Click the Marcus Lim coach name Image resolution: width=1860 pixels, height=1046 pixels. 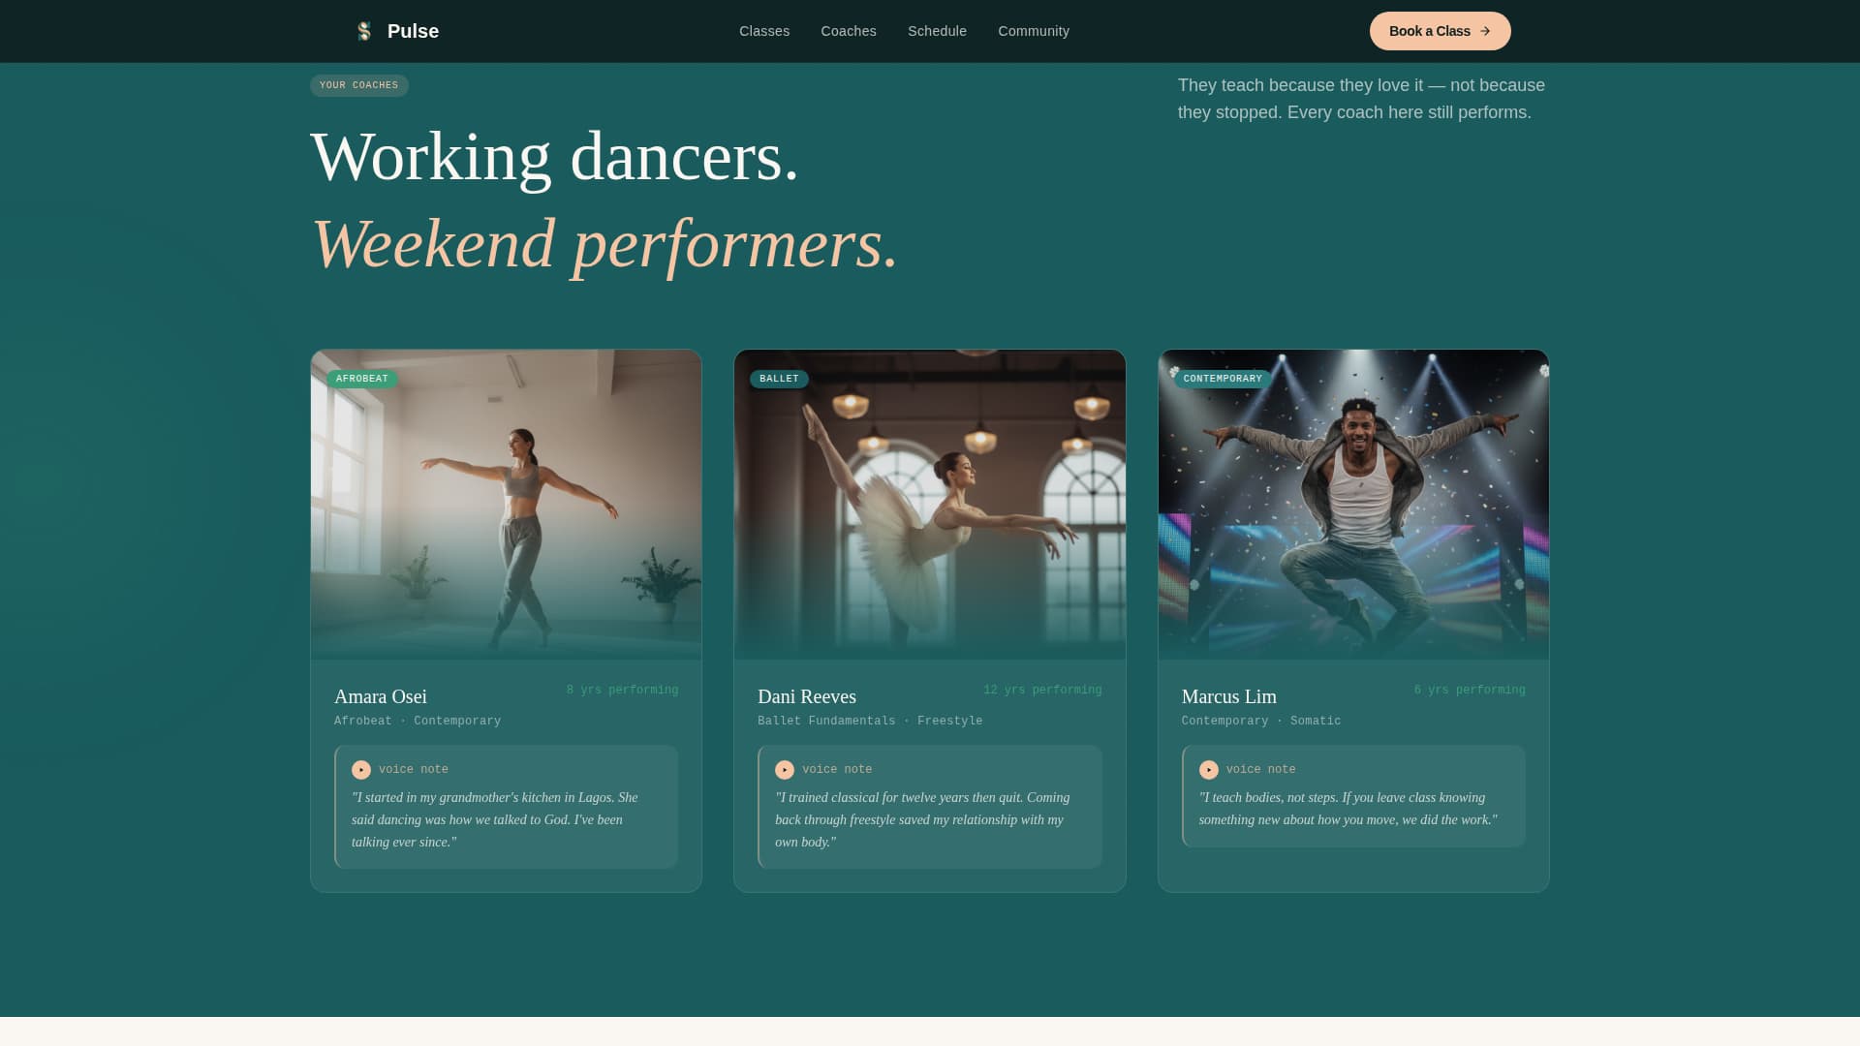[1229, 696]
